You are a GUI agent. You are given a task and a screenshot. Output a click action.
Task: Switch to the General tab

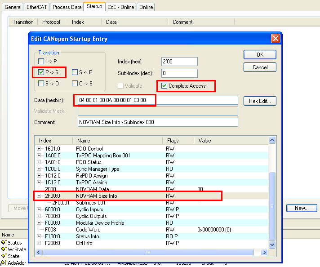point(13,7)
